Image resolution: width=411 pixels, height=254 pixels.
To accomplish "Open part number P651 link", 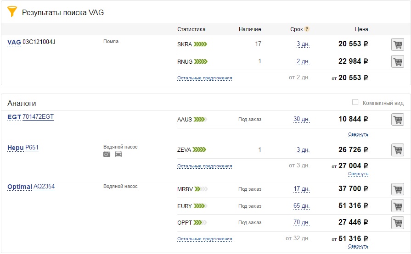I will (32, 148).
